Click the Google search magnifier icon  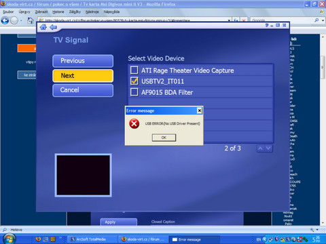pos(316,20)
